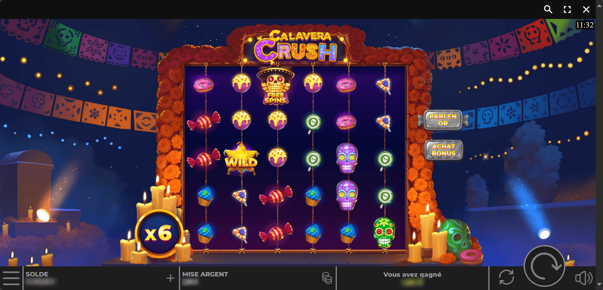Click the plus icon beside Solde

tap(170, 278)
